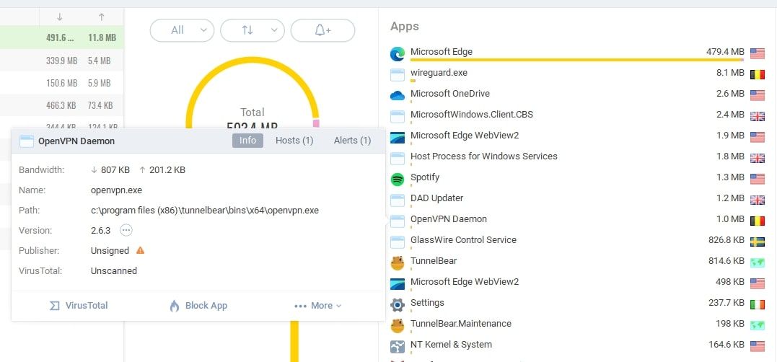Click the US flag next to Spotify
The height and width of the screenshot is (362, 777).
point(758,180)
